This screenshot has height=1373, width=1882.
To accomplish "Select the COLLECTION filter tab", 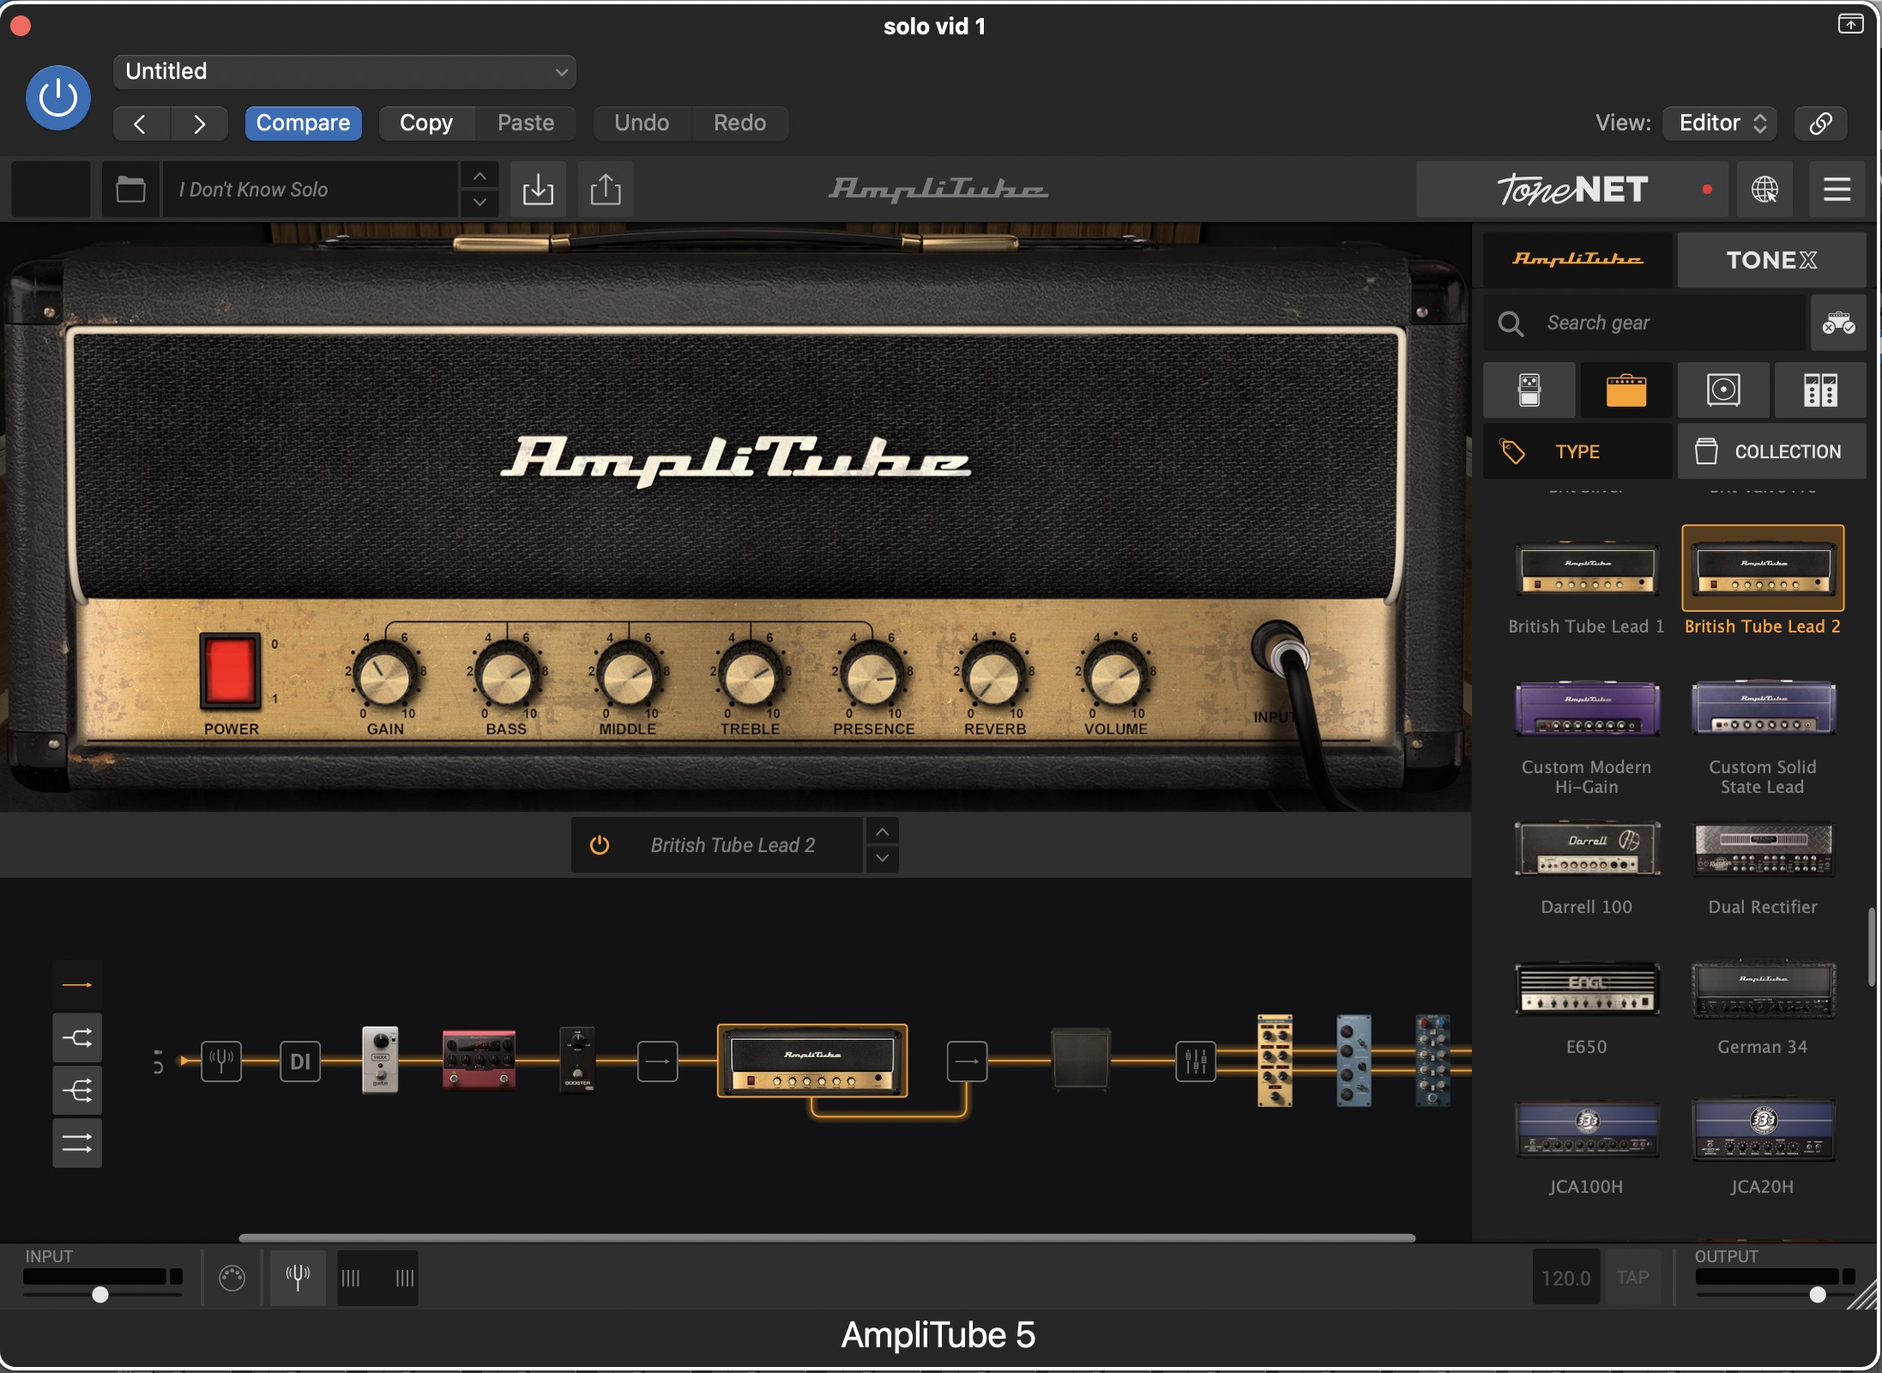I will (1771, 451).
